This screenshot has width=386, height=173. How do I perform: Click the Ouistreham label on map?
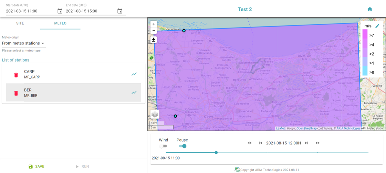coord(247,63)
